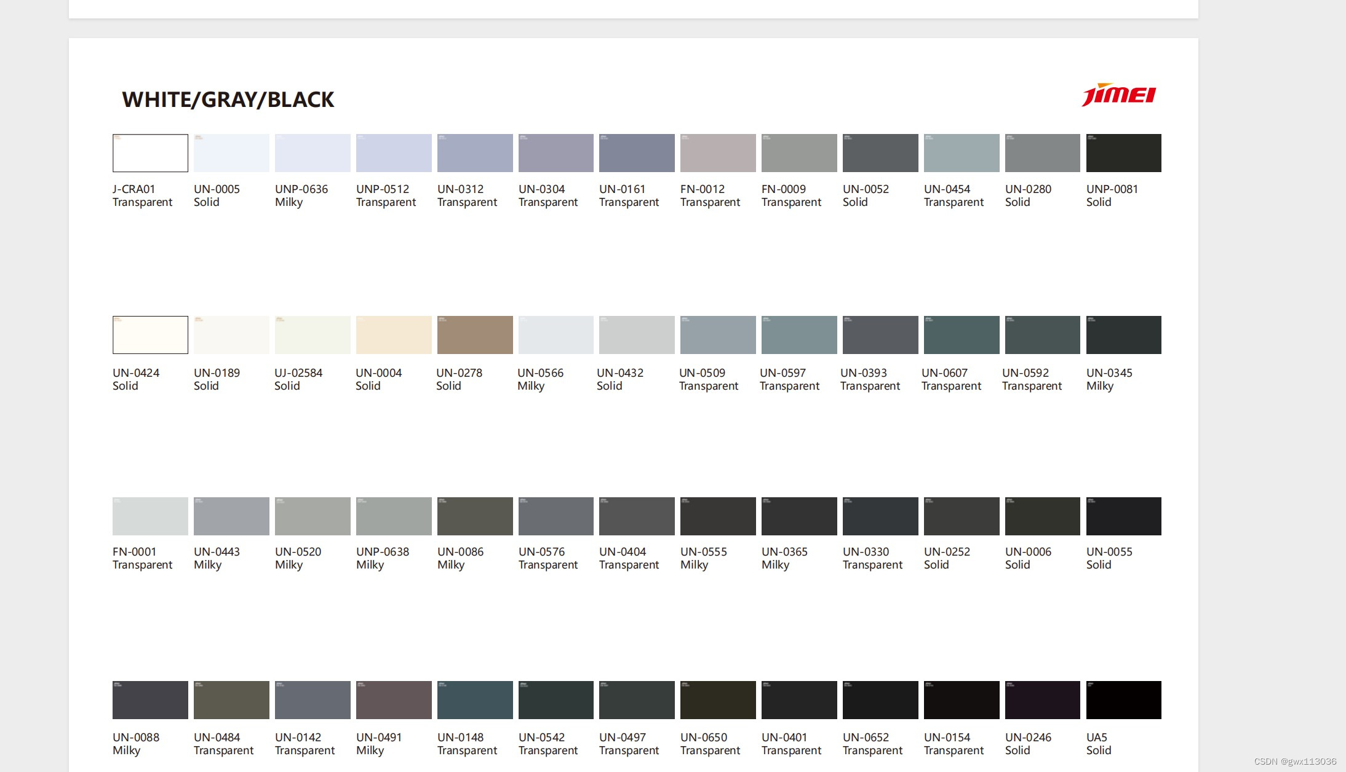Click the UN-0424 Solid off-white swatch
Screen dimensions: 1346x772
point(150,335)
